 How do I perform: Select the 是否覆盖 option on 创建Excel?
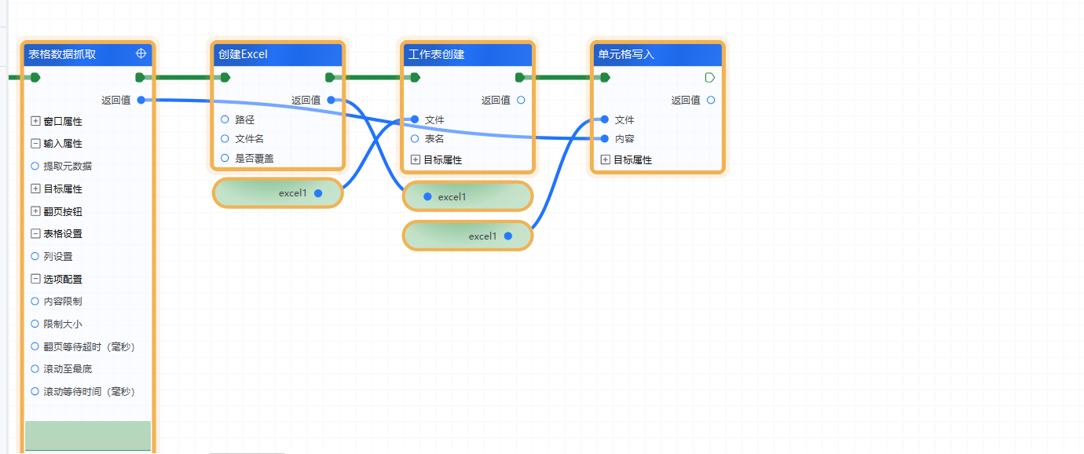pyautogui.click(x=225, y=157)
